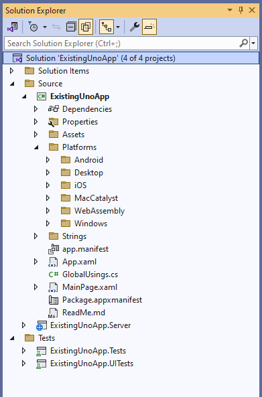This screenshot has height=397, width=262.
Task: Collapse the Source folder
Action: point(12,84)
